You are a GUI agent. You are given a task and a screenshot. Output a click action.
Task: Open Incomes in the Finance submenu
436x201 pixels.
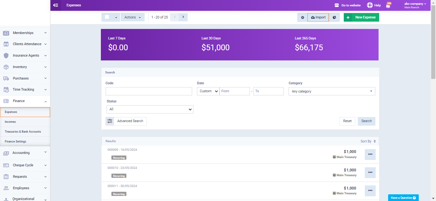pos(25,122)
